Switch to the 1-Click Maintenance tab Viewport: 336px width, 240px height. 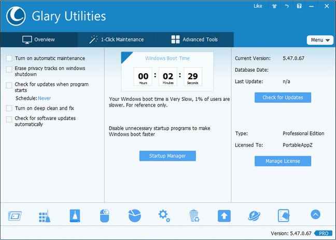point(116,39)
